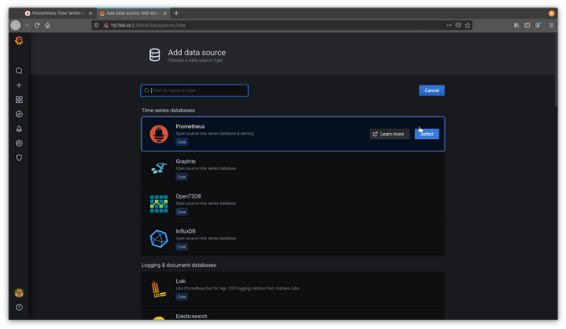The height and width of the screenshot is (329, 566).
Task: Click the Core badge under Prometheus
Action: [182, 142]
